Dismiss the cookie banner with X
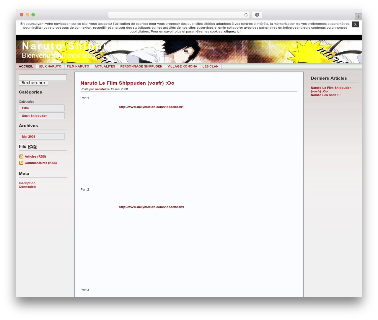378x320 pixels. coord(355,24)
